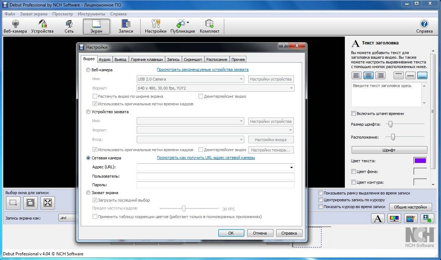
Task: Open the Горячие клавиши tab
Action: (147, 59)
